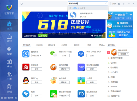
Task: Open 已下载软件 (2) downloads list
Action: tap(9, 98)
